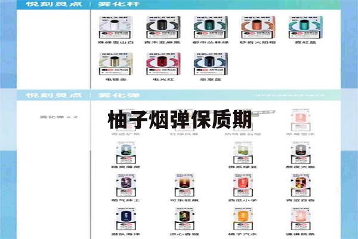Pick the red watermelon pod above 西瓜小子
Viewport: 358px width, 239px height.
tap(243, 185)
